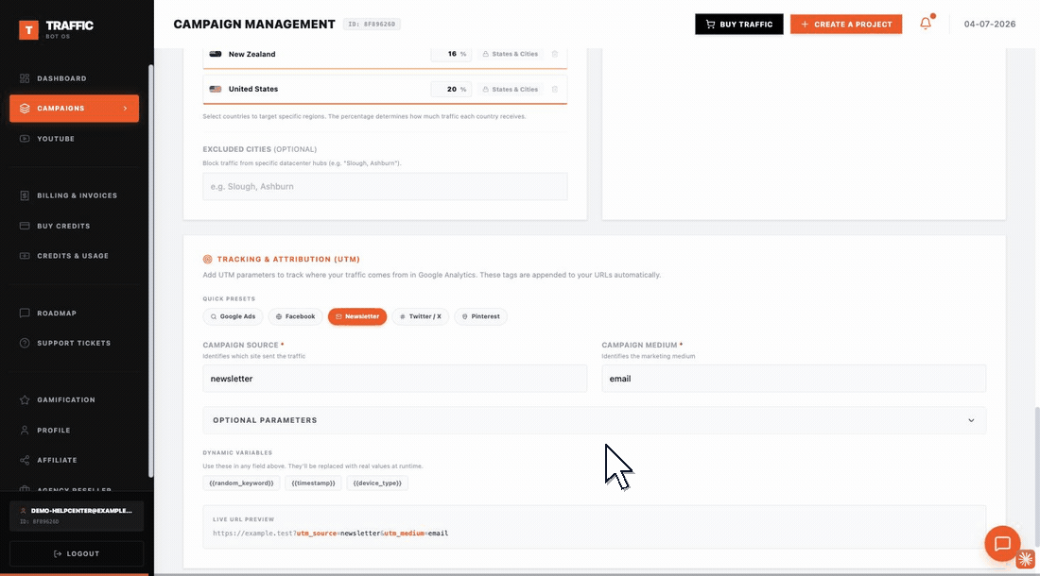Click the Optional Parameters chevron arrow
The height and width of the screenshot is (576, 1040).
pyautogui.click(x=971, y=420)
